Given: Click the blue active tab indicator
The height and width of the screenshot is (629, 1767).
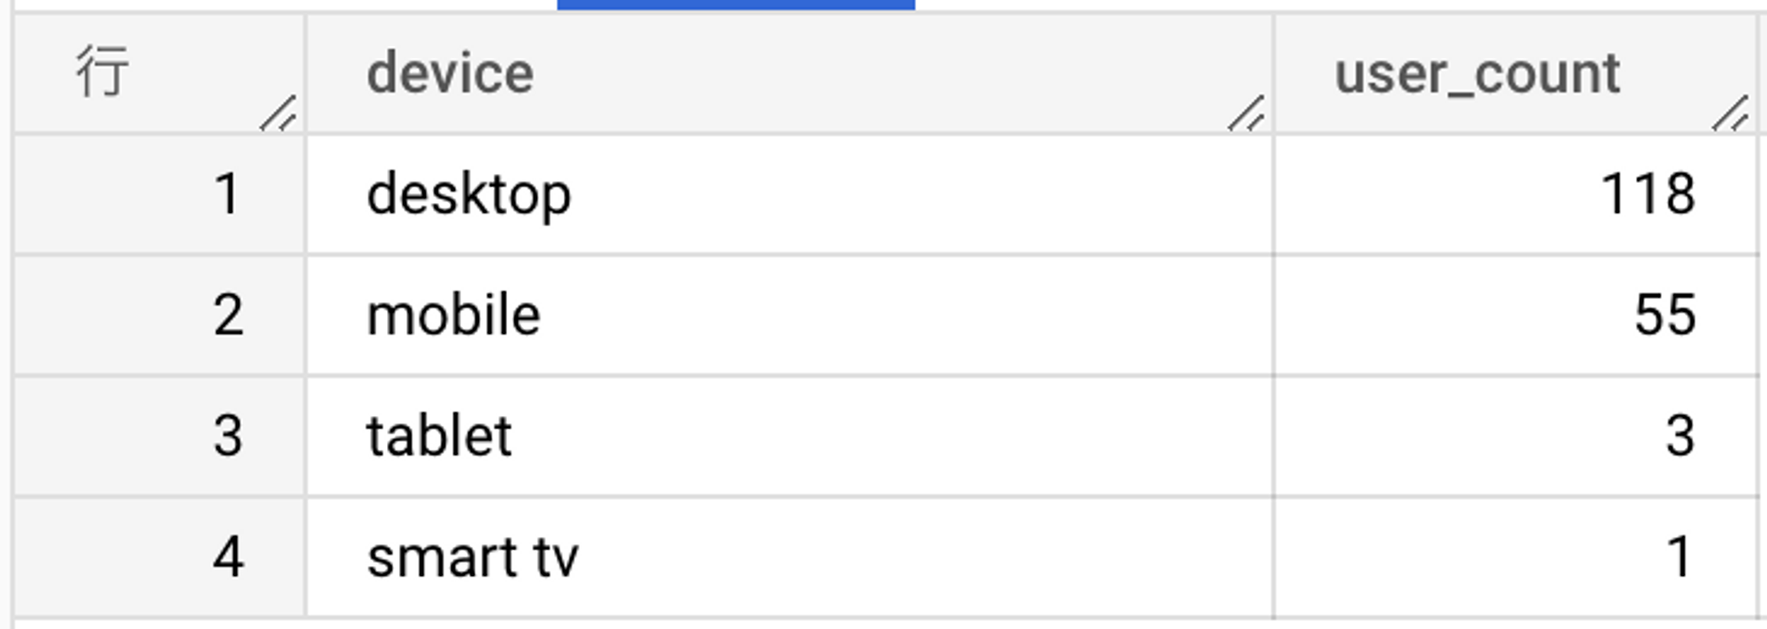Looking at the screenshot, I should tap(736, 4).
